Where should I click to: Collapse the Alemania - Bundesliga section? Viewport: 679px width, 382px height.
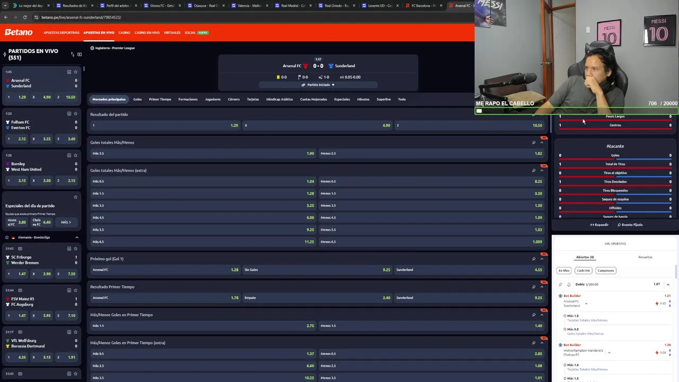[76, 237]
